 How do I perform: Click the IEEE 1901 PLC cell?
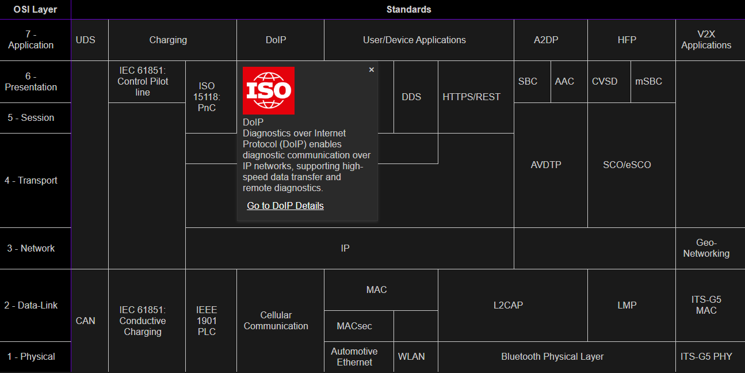pyautogui.click(x=207, y=321)
